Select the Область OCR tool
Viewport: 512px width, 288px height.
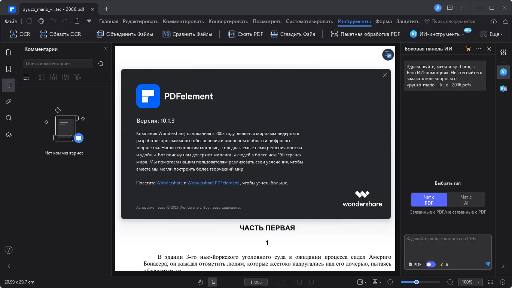[60, 34]
